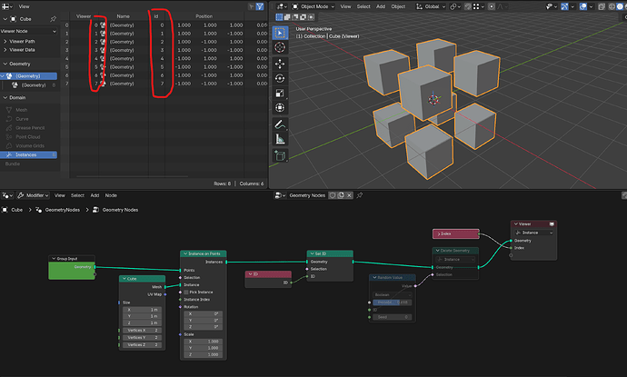Open the node editor Add menu
Viewport: 627px width, 377px height.
click(x=95, y=195)
